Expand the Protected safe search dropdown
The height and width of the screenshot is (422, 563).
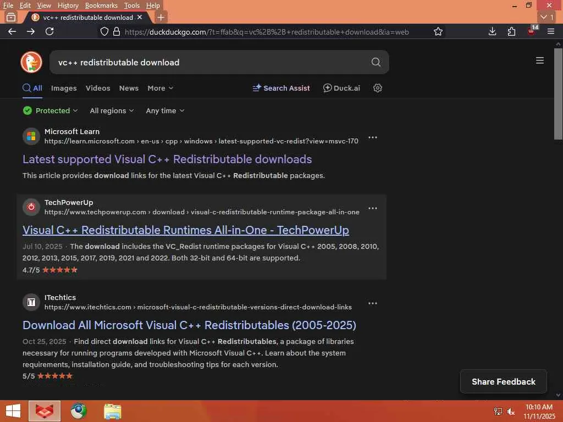50,110
